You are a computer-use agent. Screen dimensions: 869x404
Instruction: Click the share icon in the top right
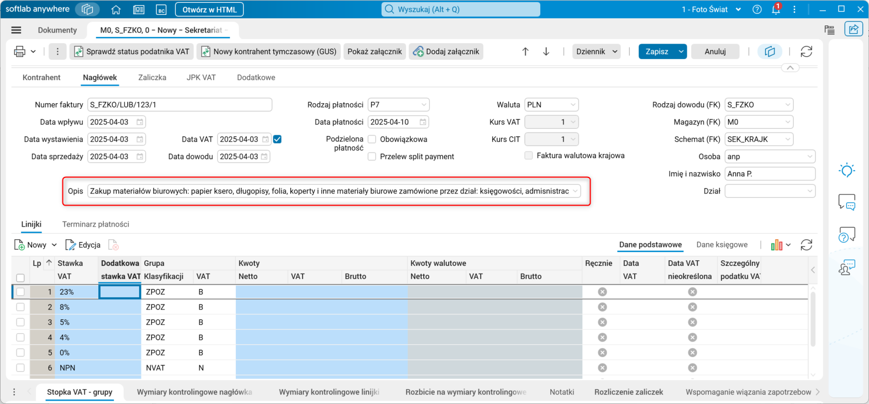pyautogui.click(x=854, y=29)
